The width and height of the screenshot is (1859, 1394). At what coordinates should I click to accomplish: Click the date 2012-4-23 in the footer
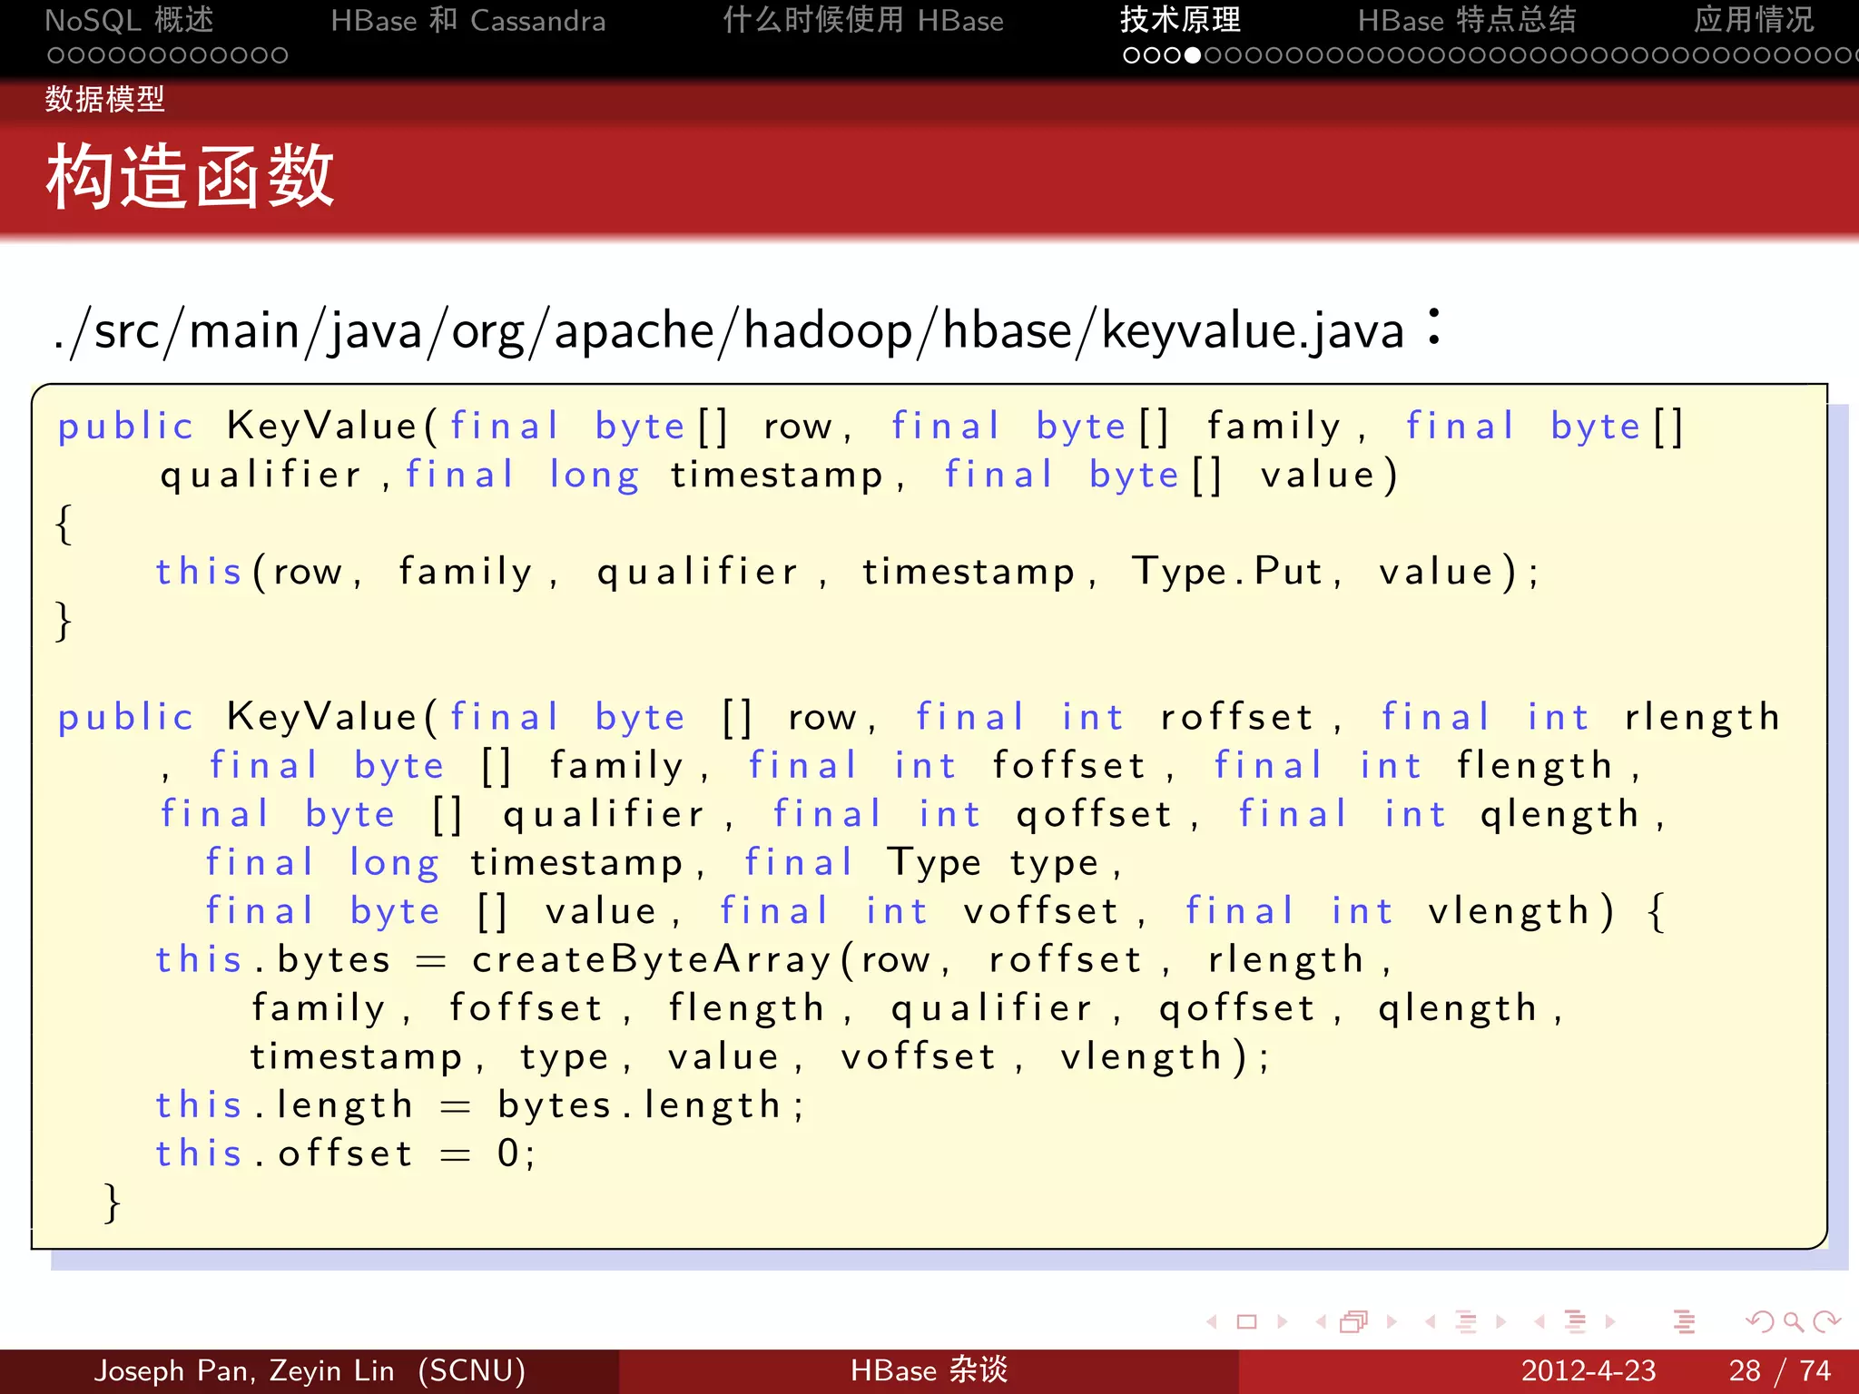coord(1589,1370)
